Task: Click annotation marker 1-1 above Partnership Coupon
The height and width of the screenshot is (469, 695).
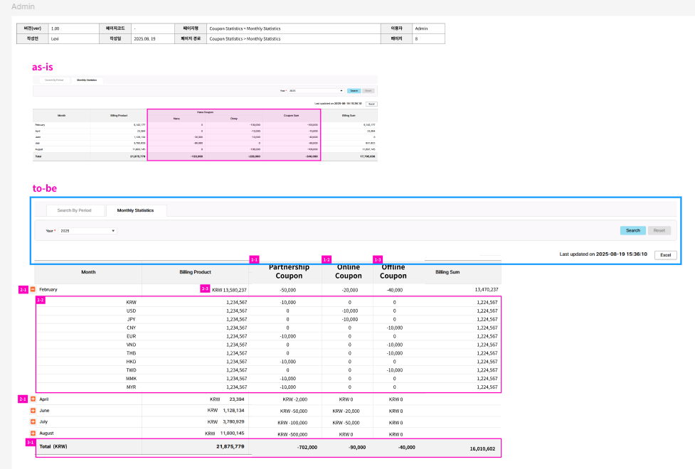Action: [254, 260]
